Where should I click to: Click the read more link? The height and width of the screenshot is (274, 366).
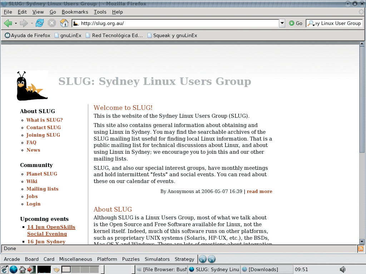click(259, 191)
